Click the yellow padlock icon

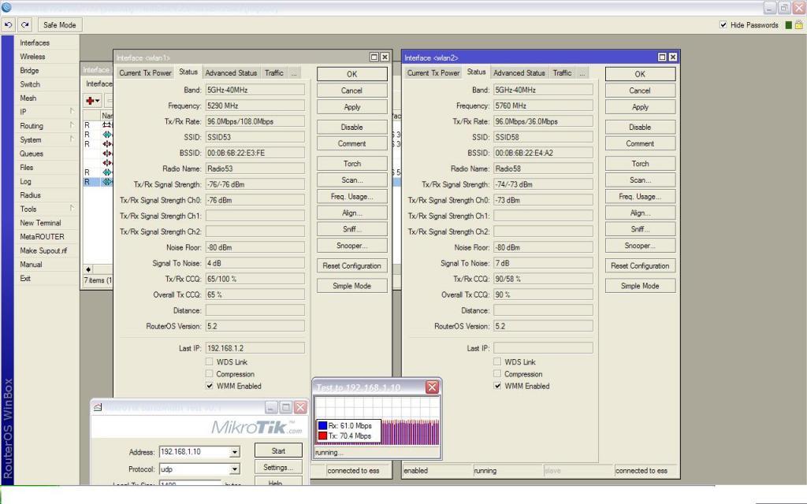coord(798,25)
